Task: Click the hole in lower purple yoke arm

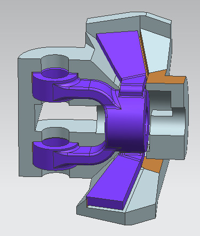Action: (x=55, y=142)
